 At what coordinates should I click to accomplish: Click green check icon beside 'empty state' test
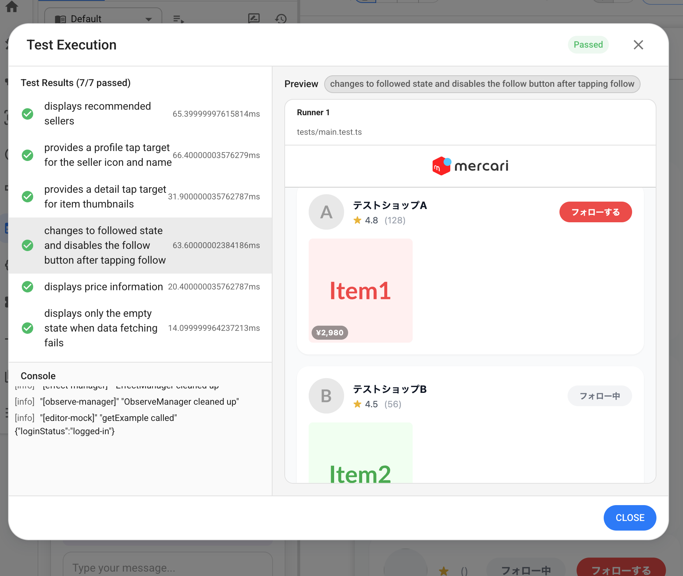click(x=28, y=328)
